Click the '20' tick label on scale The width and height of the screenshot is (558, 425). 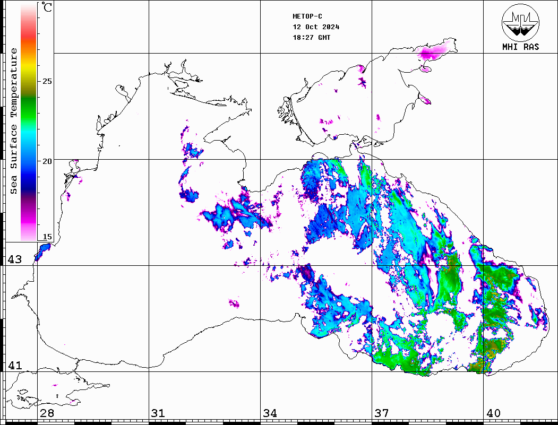coord(47,161)
